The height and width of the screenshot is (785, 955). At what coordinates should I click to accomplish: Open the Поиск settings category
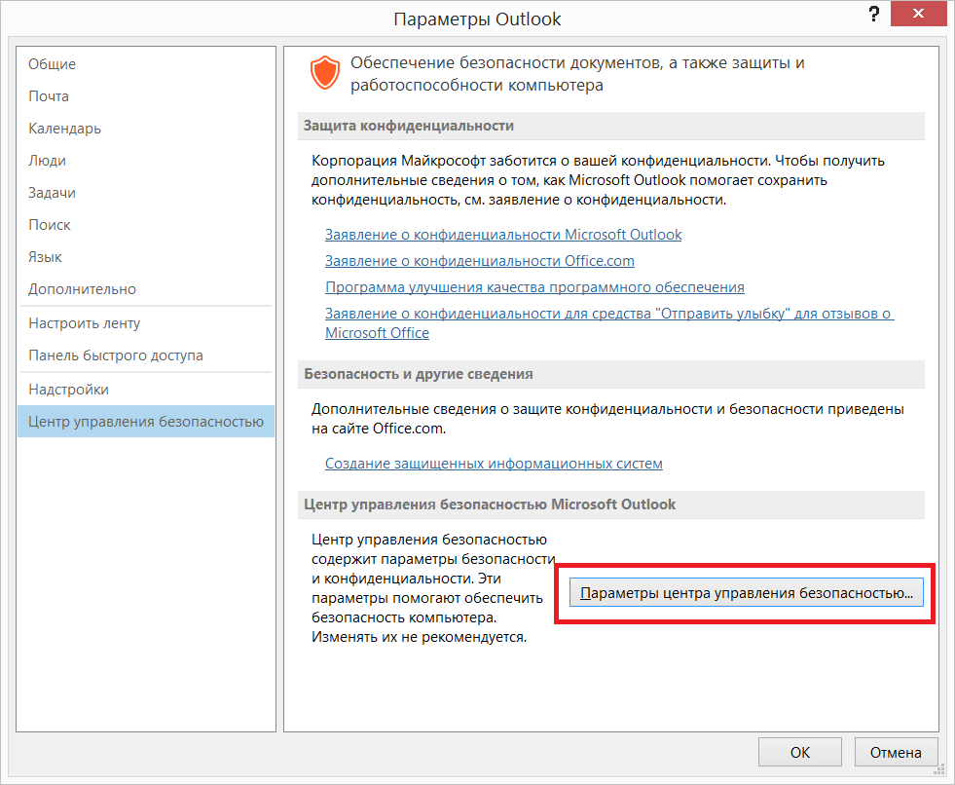point(52,224)
